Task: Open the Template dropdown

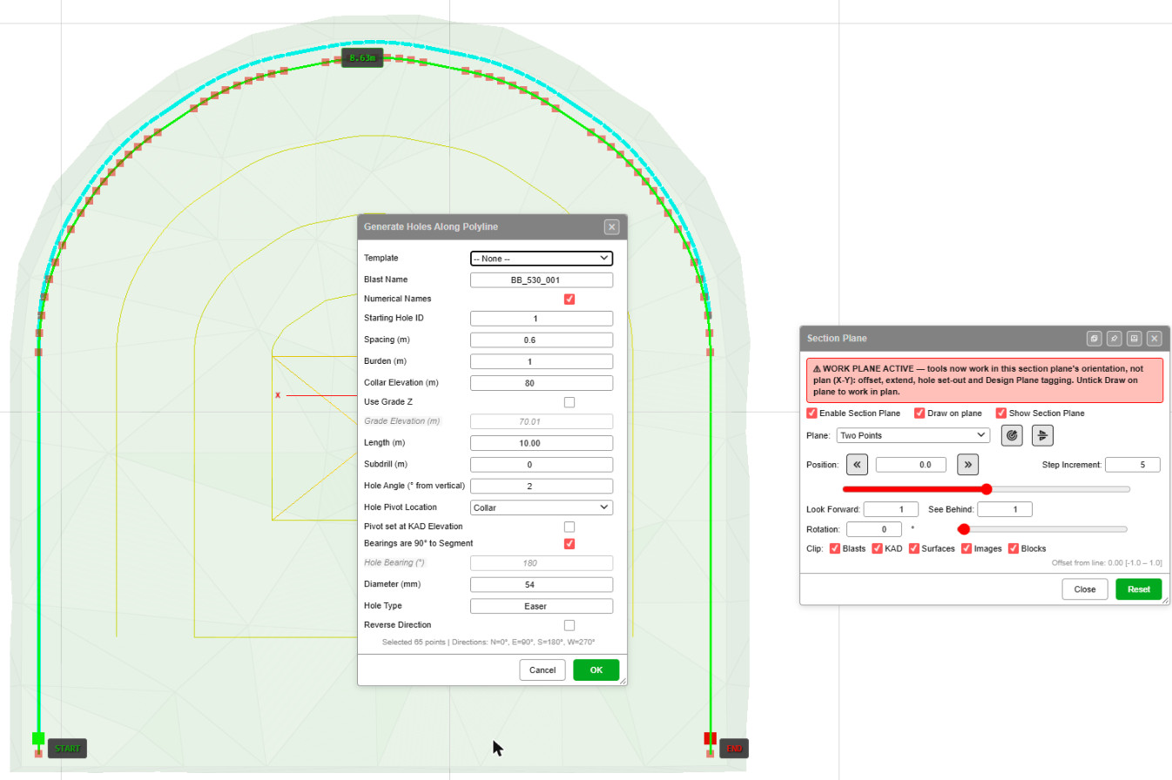Action: [x=542, y=259]
